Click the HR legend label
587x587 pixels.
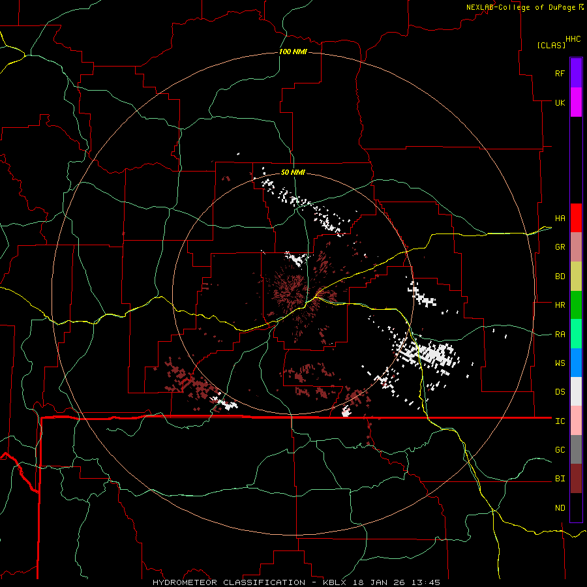pos(560,305)
